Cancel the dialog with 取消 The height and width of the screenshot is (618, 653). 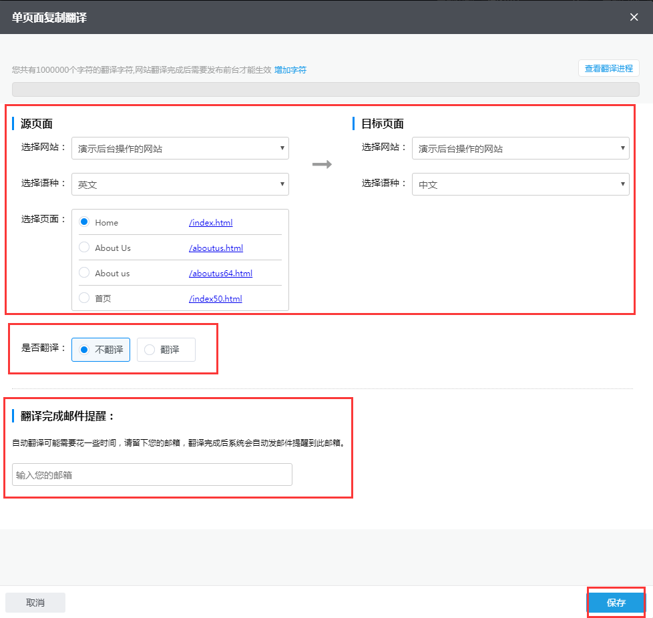point(35,602)
